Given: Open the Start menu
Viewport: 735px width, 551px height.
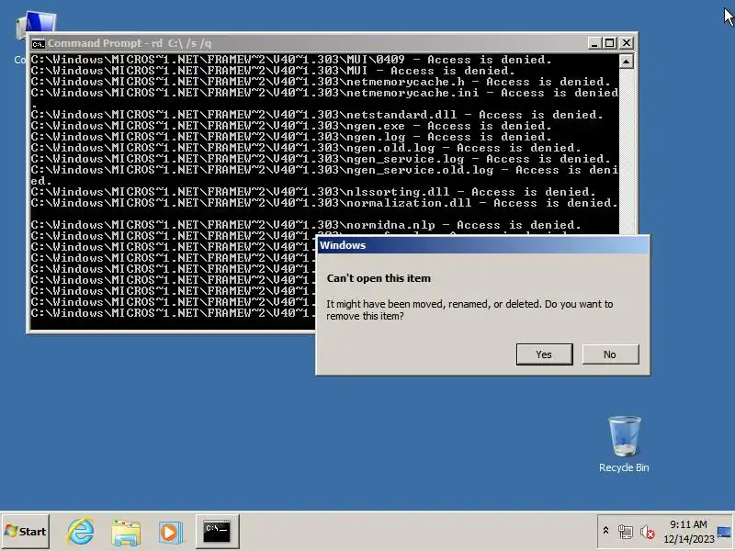Looking at the screenshot, I should (x=26, y=532).
